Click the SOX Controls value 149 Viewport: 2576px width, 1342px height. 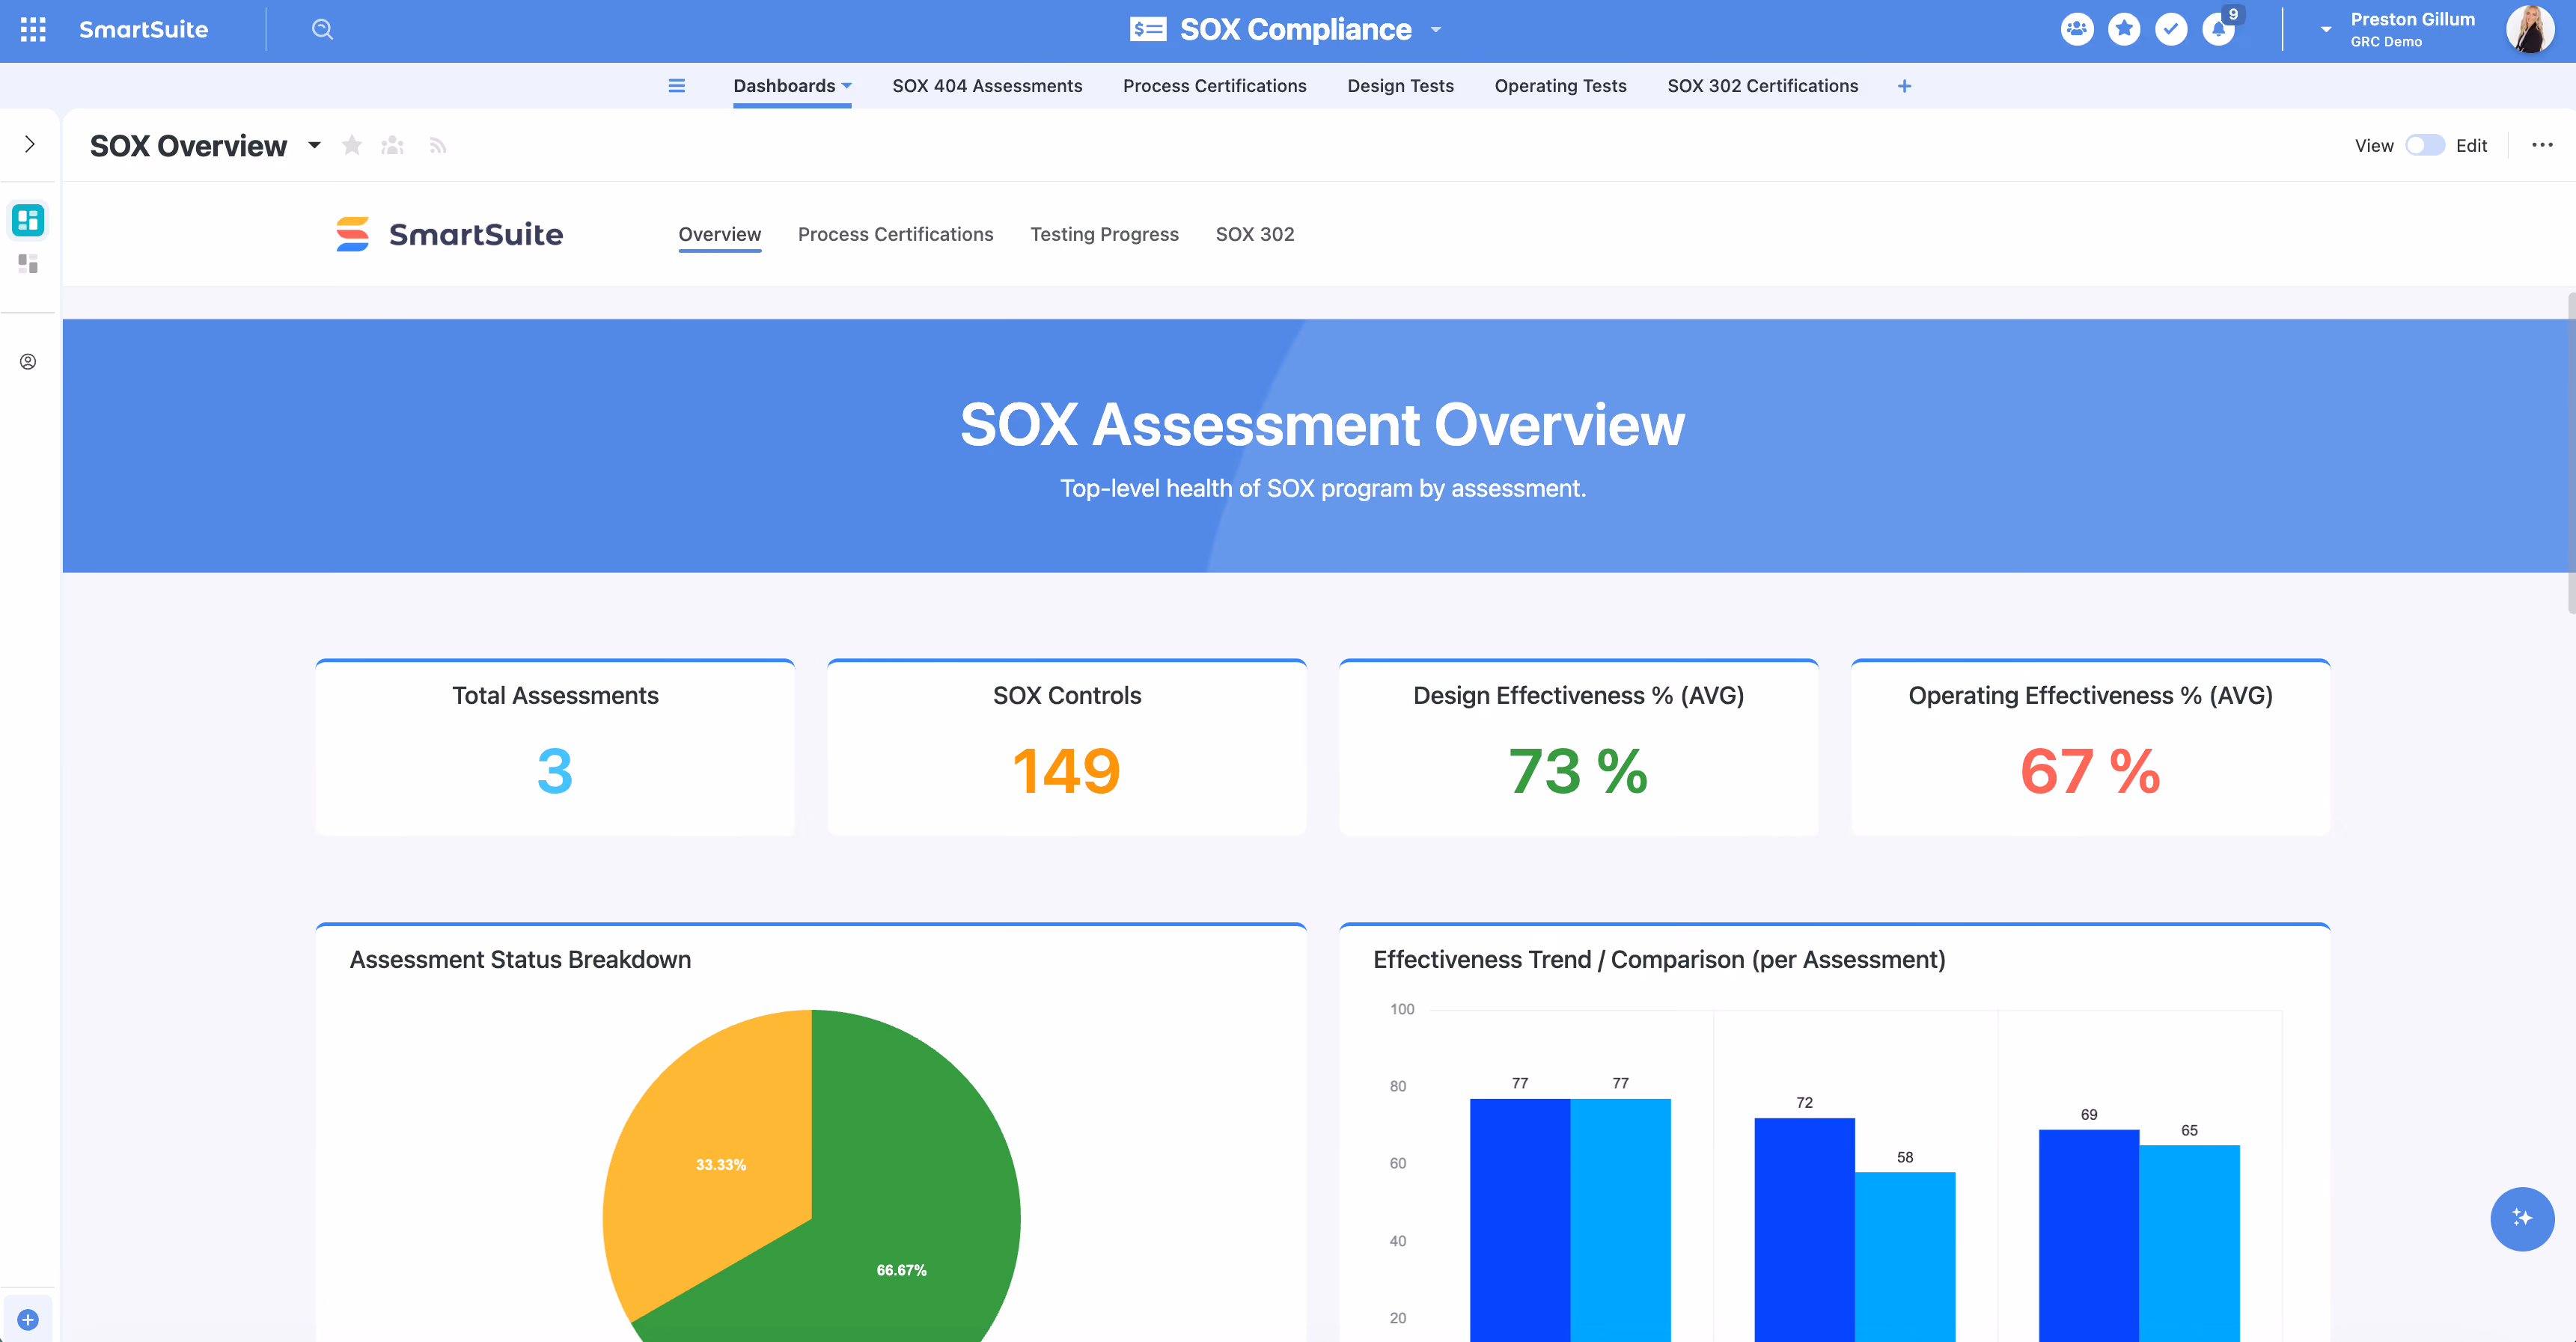point(1066,770)
